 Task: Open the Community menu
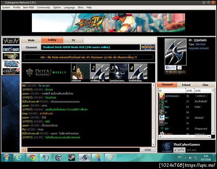pos(43,8)
